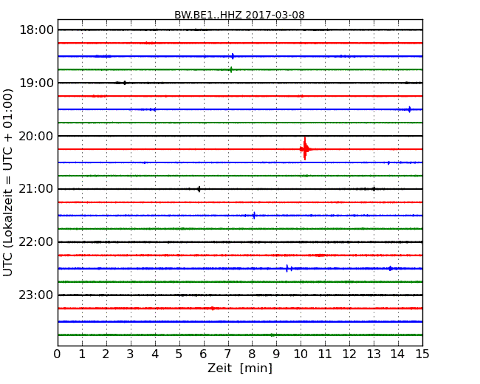The height and width of the screenshot is (384, 480).
Task: Click the blue spike near minute 8 on 21:30 trace
Action: (254, 216)
